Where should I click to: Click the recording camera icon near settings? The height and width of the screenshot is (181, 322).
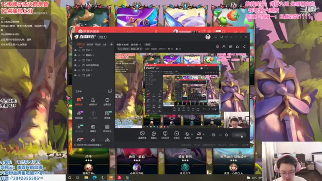[x=213, y=135]
